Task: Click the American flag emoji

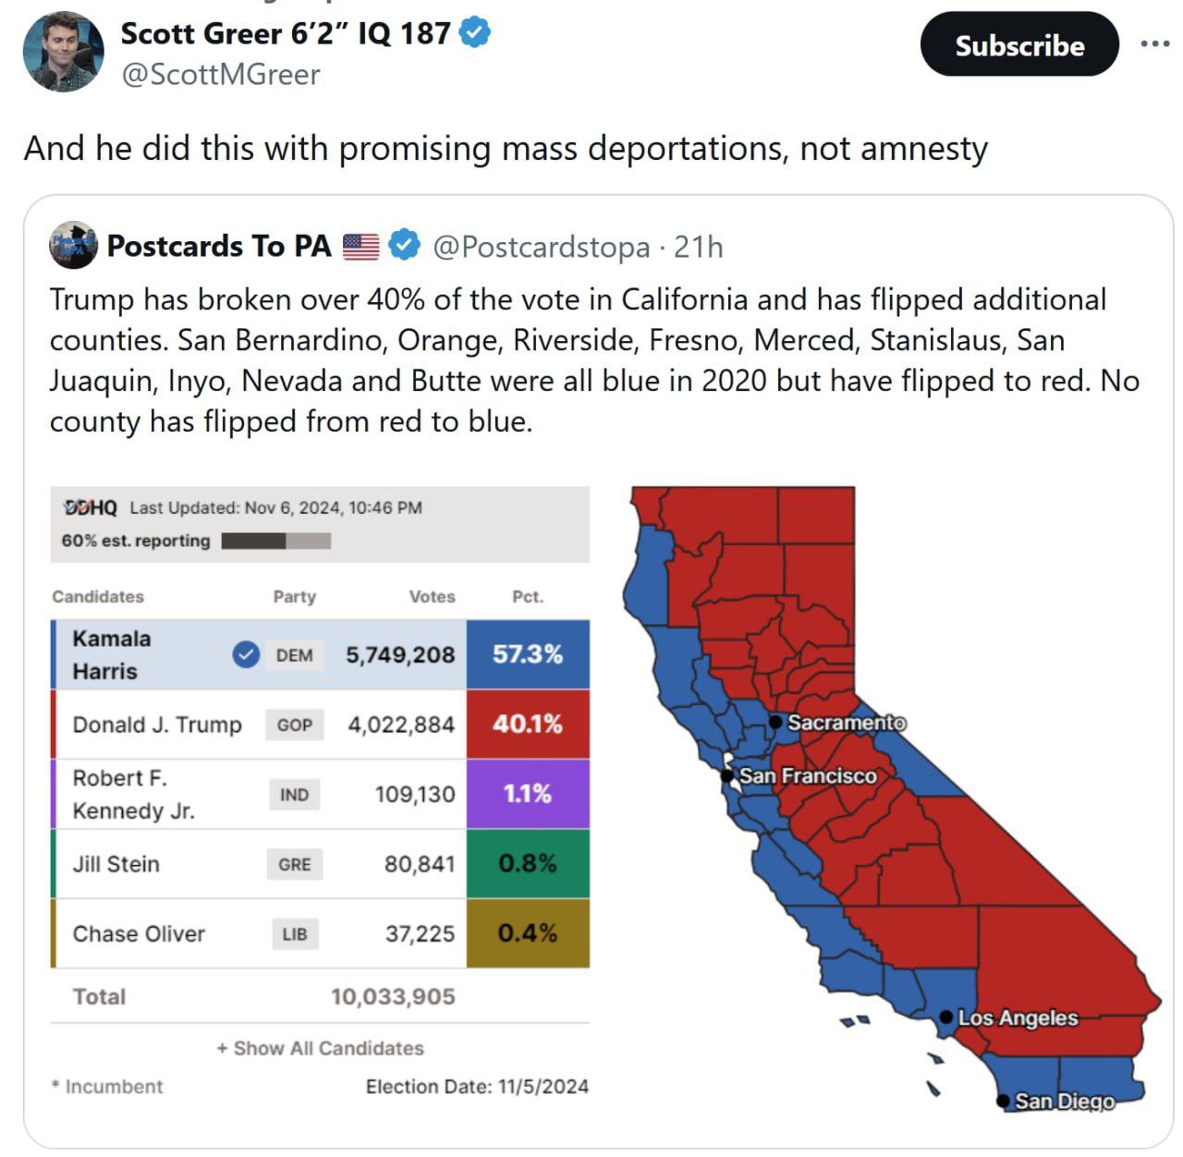Action: pos(361,246)
